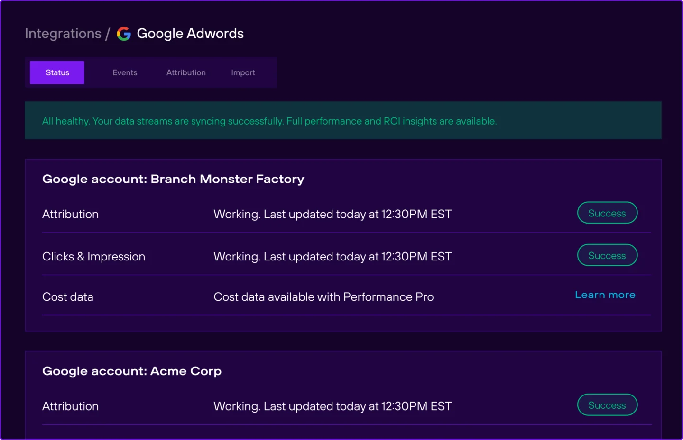This screenshot has height=440, width=683.
Task: Click Success badge for Branch Monster Factory Attribution
Action: (607, 213)
